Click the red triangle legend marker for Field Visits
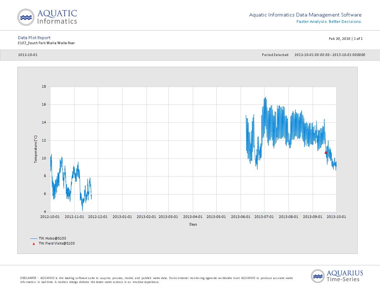The width and height of the screenshot is (380, 293). point(34,244)
